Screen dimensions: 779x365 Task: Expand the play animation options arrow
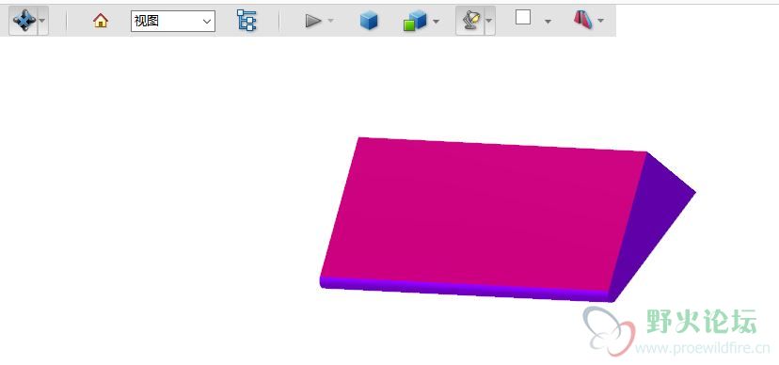[331, 21]
